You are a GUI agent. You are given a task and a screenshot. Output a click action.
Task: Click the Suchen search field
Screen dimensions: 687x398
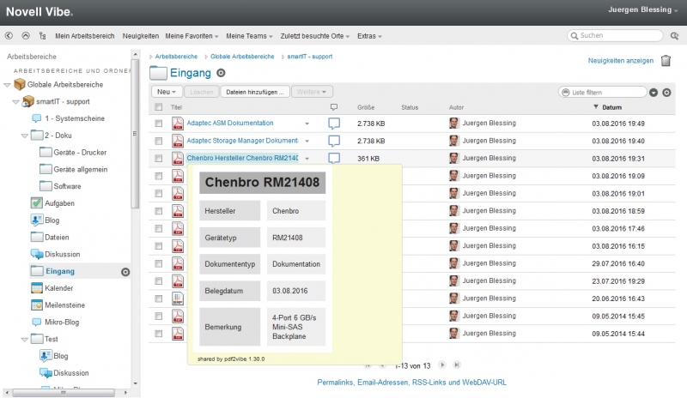615,35
